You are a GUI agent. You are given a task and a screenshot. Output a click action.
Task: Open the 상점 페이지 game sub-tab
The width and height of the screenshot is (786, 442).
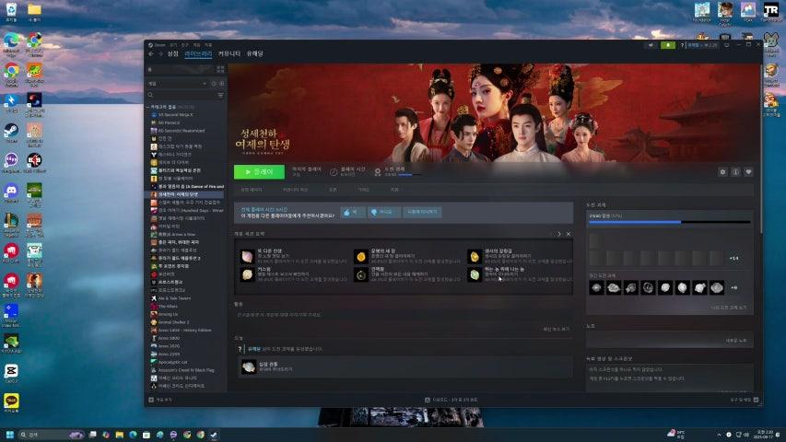tap(252, 190)
